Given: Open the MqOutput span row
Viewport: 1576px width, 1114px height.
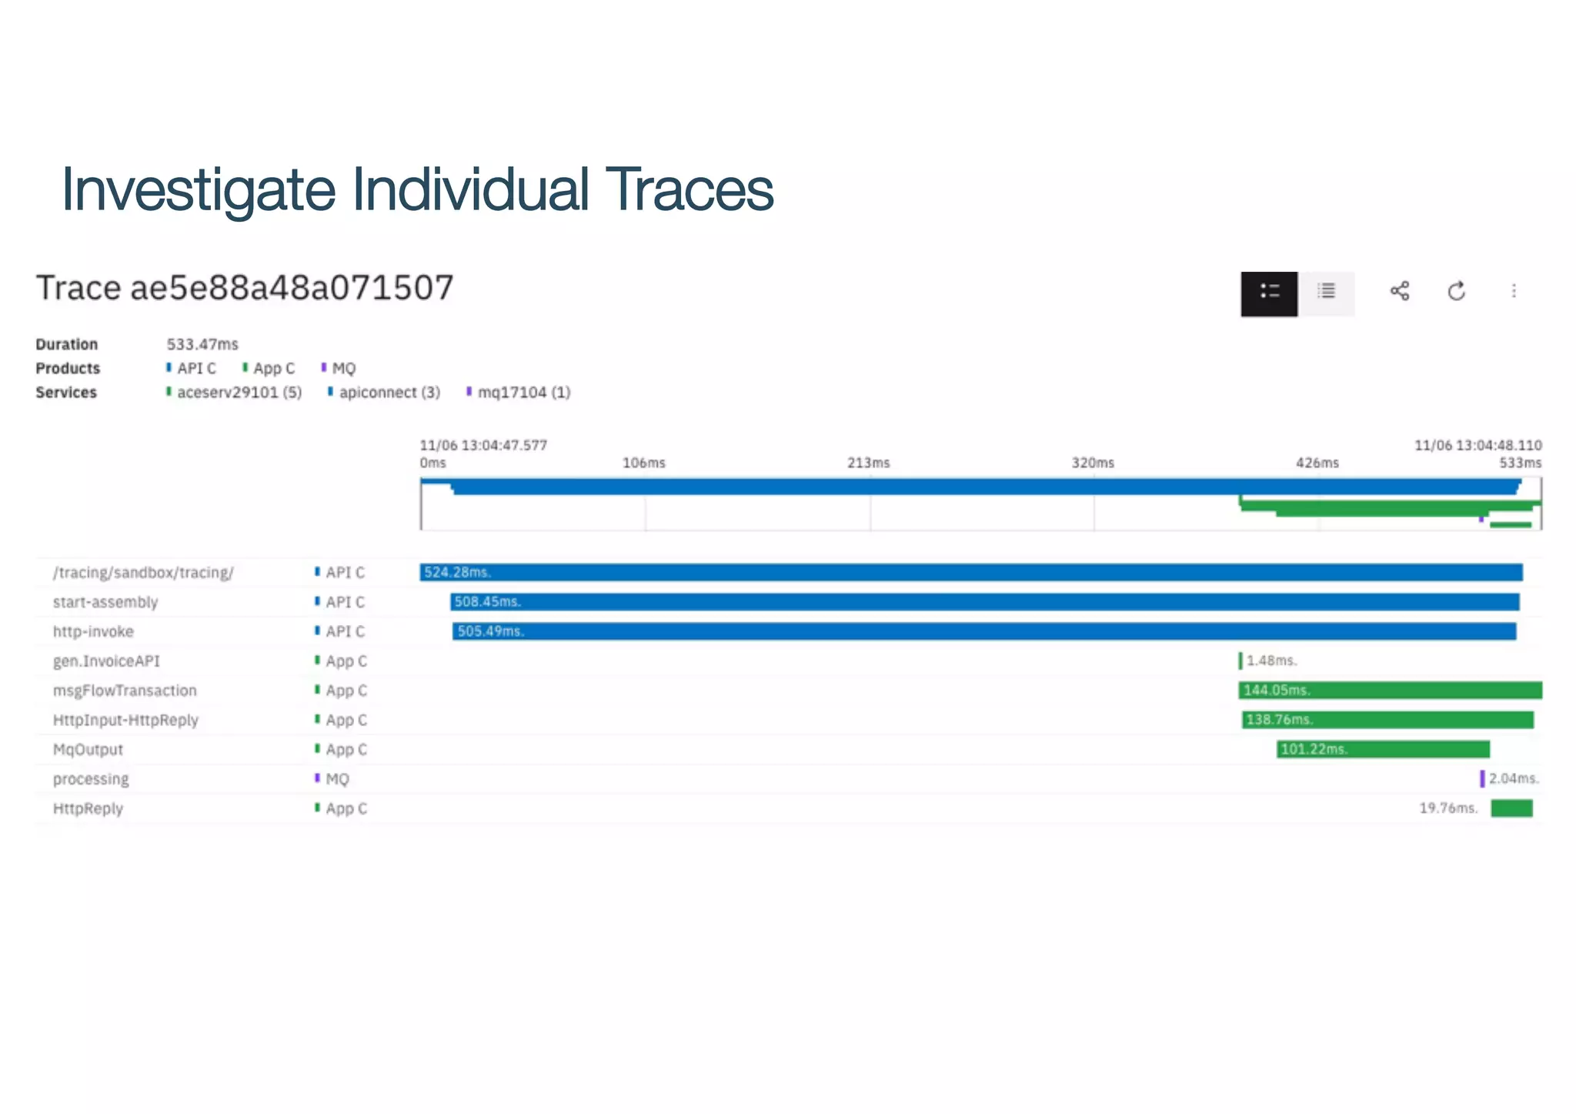Looking at the screenshot, I should coord(789,749).
